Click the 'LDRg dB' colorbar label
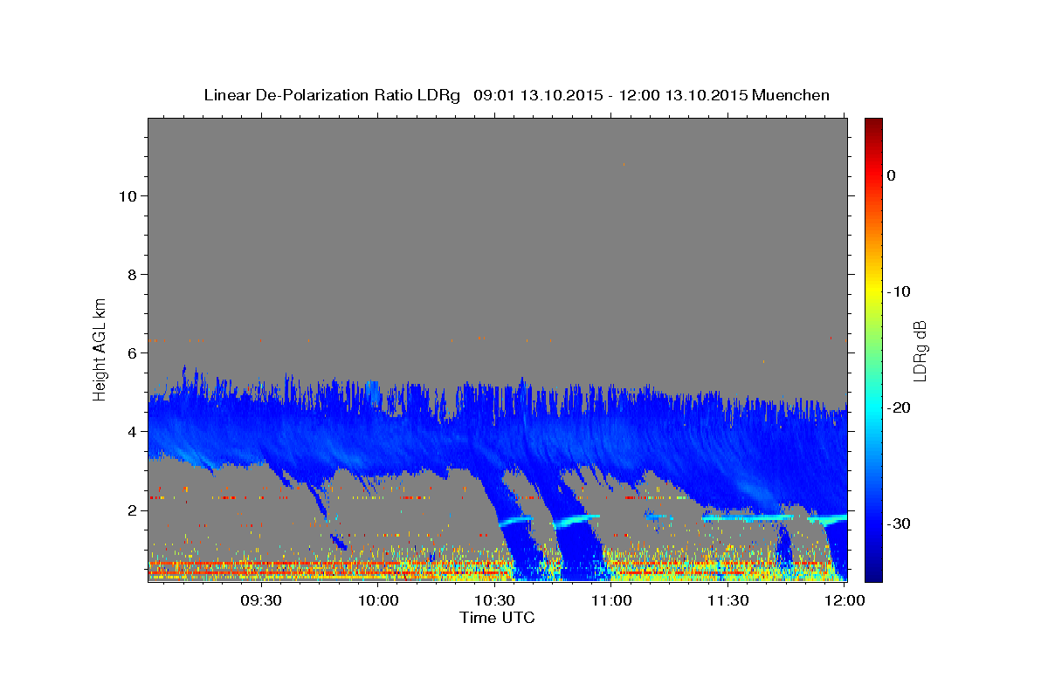The image size is (1048, 698). point(920,350)
